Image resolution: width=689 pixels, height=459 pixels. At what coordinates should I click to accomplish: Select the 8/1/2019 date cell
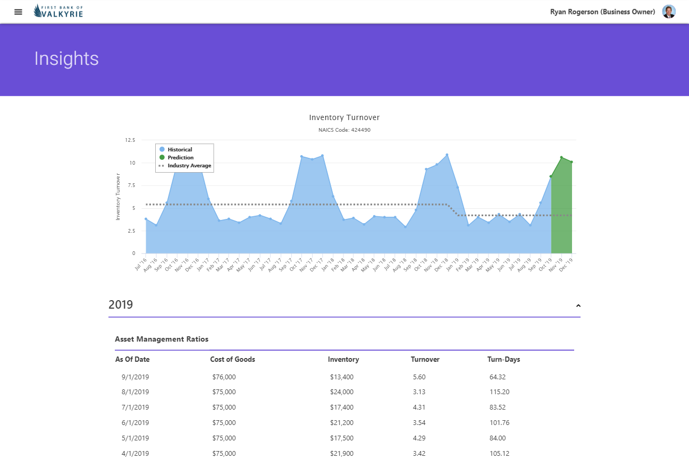pos(135,392)
